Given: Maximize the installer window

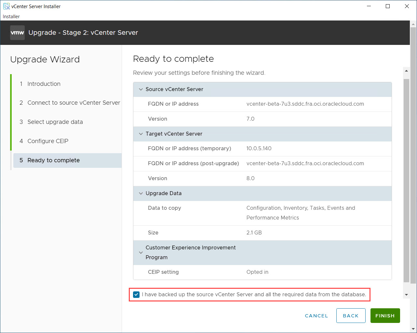Looking at the screenshot, I should point(388,6).
